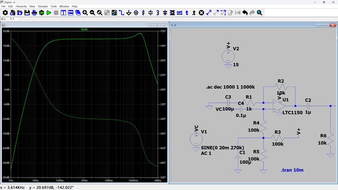Open the Window menu
The image size is (338, 190).
[64, 6]
